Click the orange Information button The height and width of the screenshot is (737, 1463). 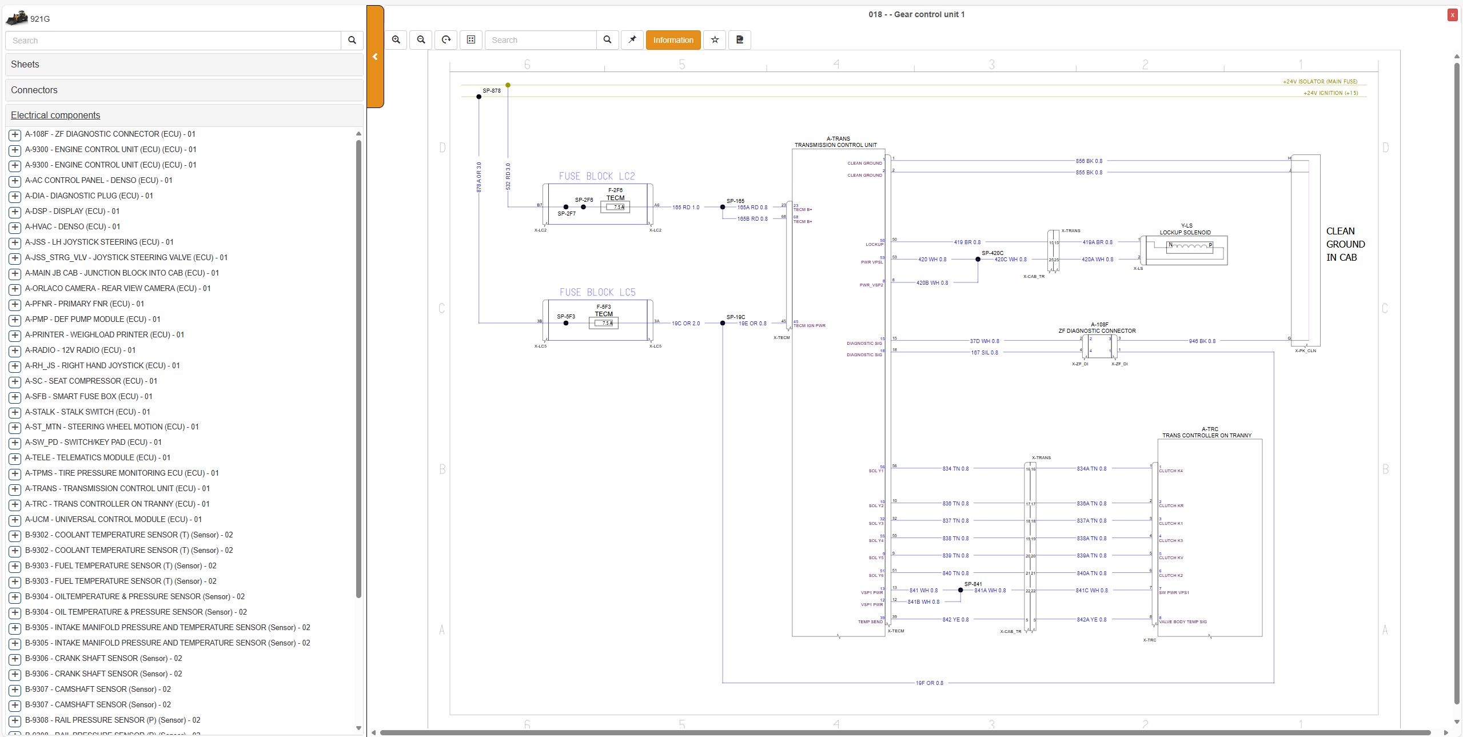[x=673, y=40]
